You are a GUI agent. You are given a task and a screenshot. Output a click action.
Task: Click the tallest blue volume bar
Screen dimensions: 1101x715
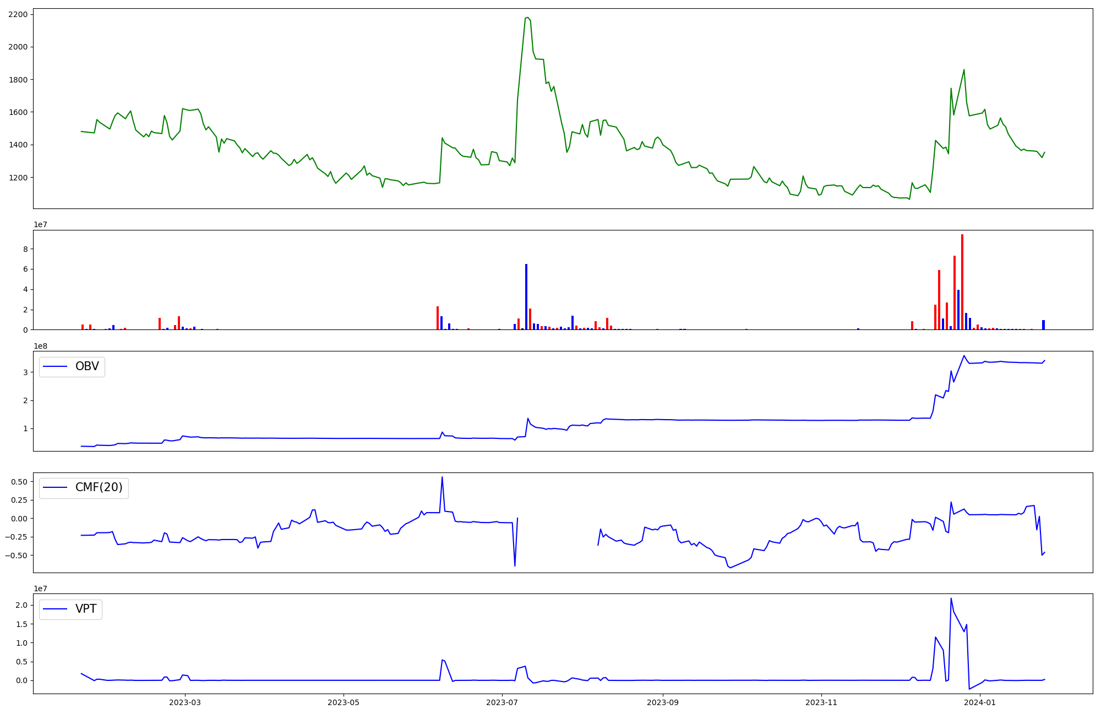(x=526, y=296)
